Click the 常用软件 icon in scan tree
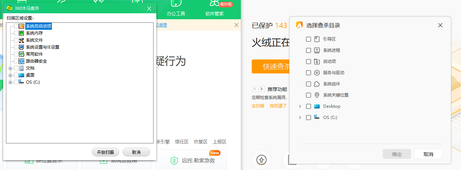 click(x=22, y=54)
